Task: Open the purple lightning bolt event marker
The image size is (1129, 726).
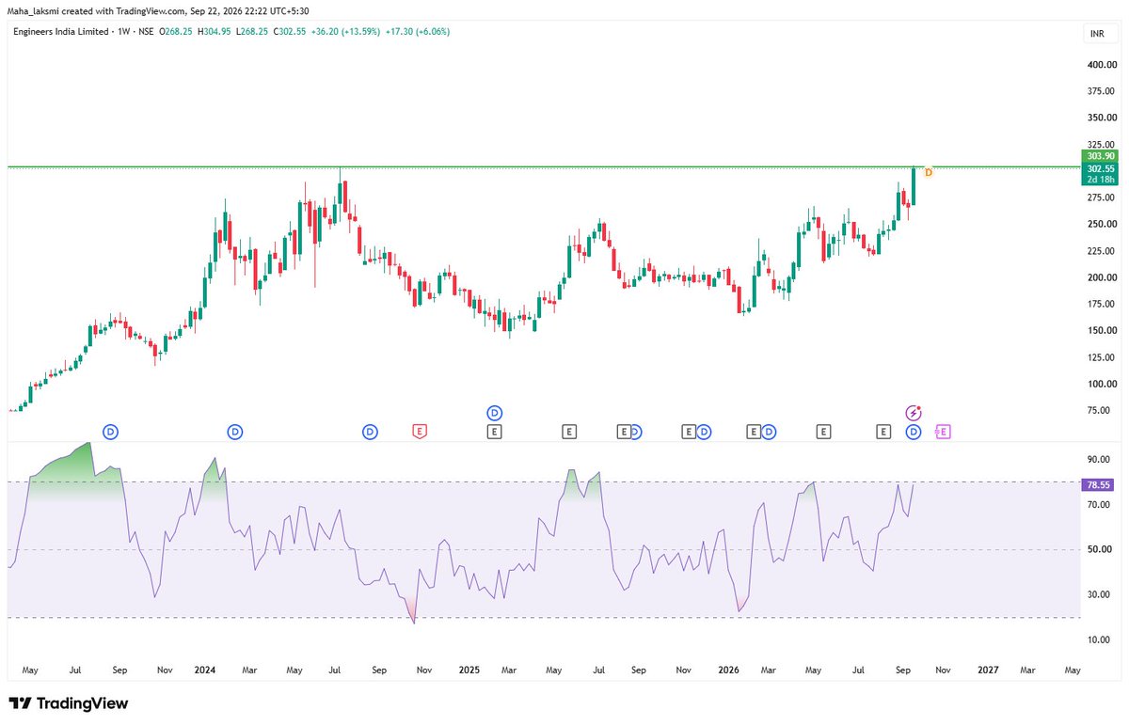Action: [x=914, y=413]
